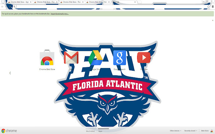Click the Web Store bag icon at bottom right

click(x=212, y=131)
